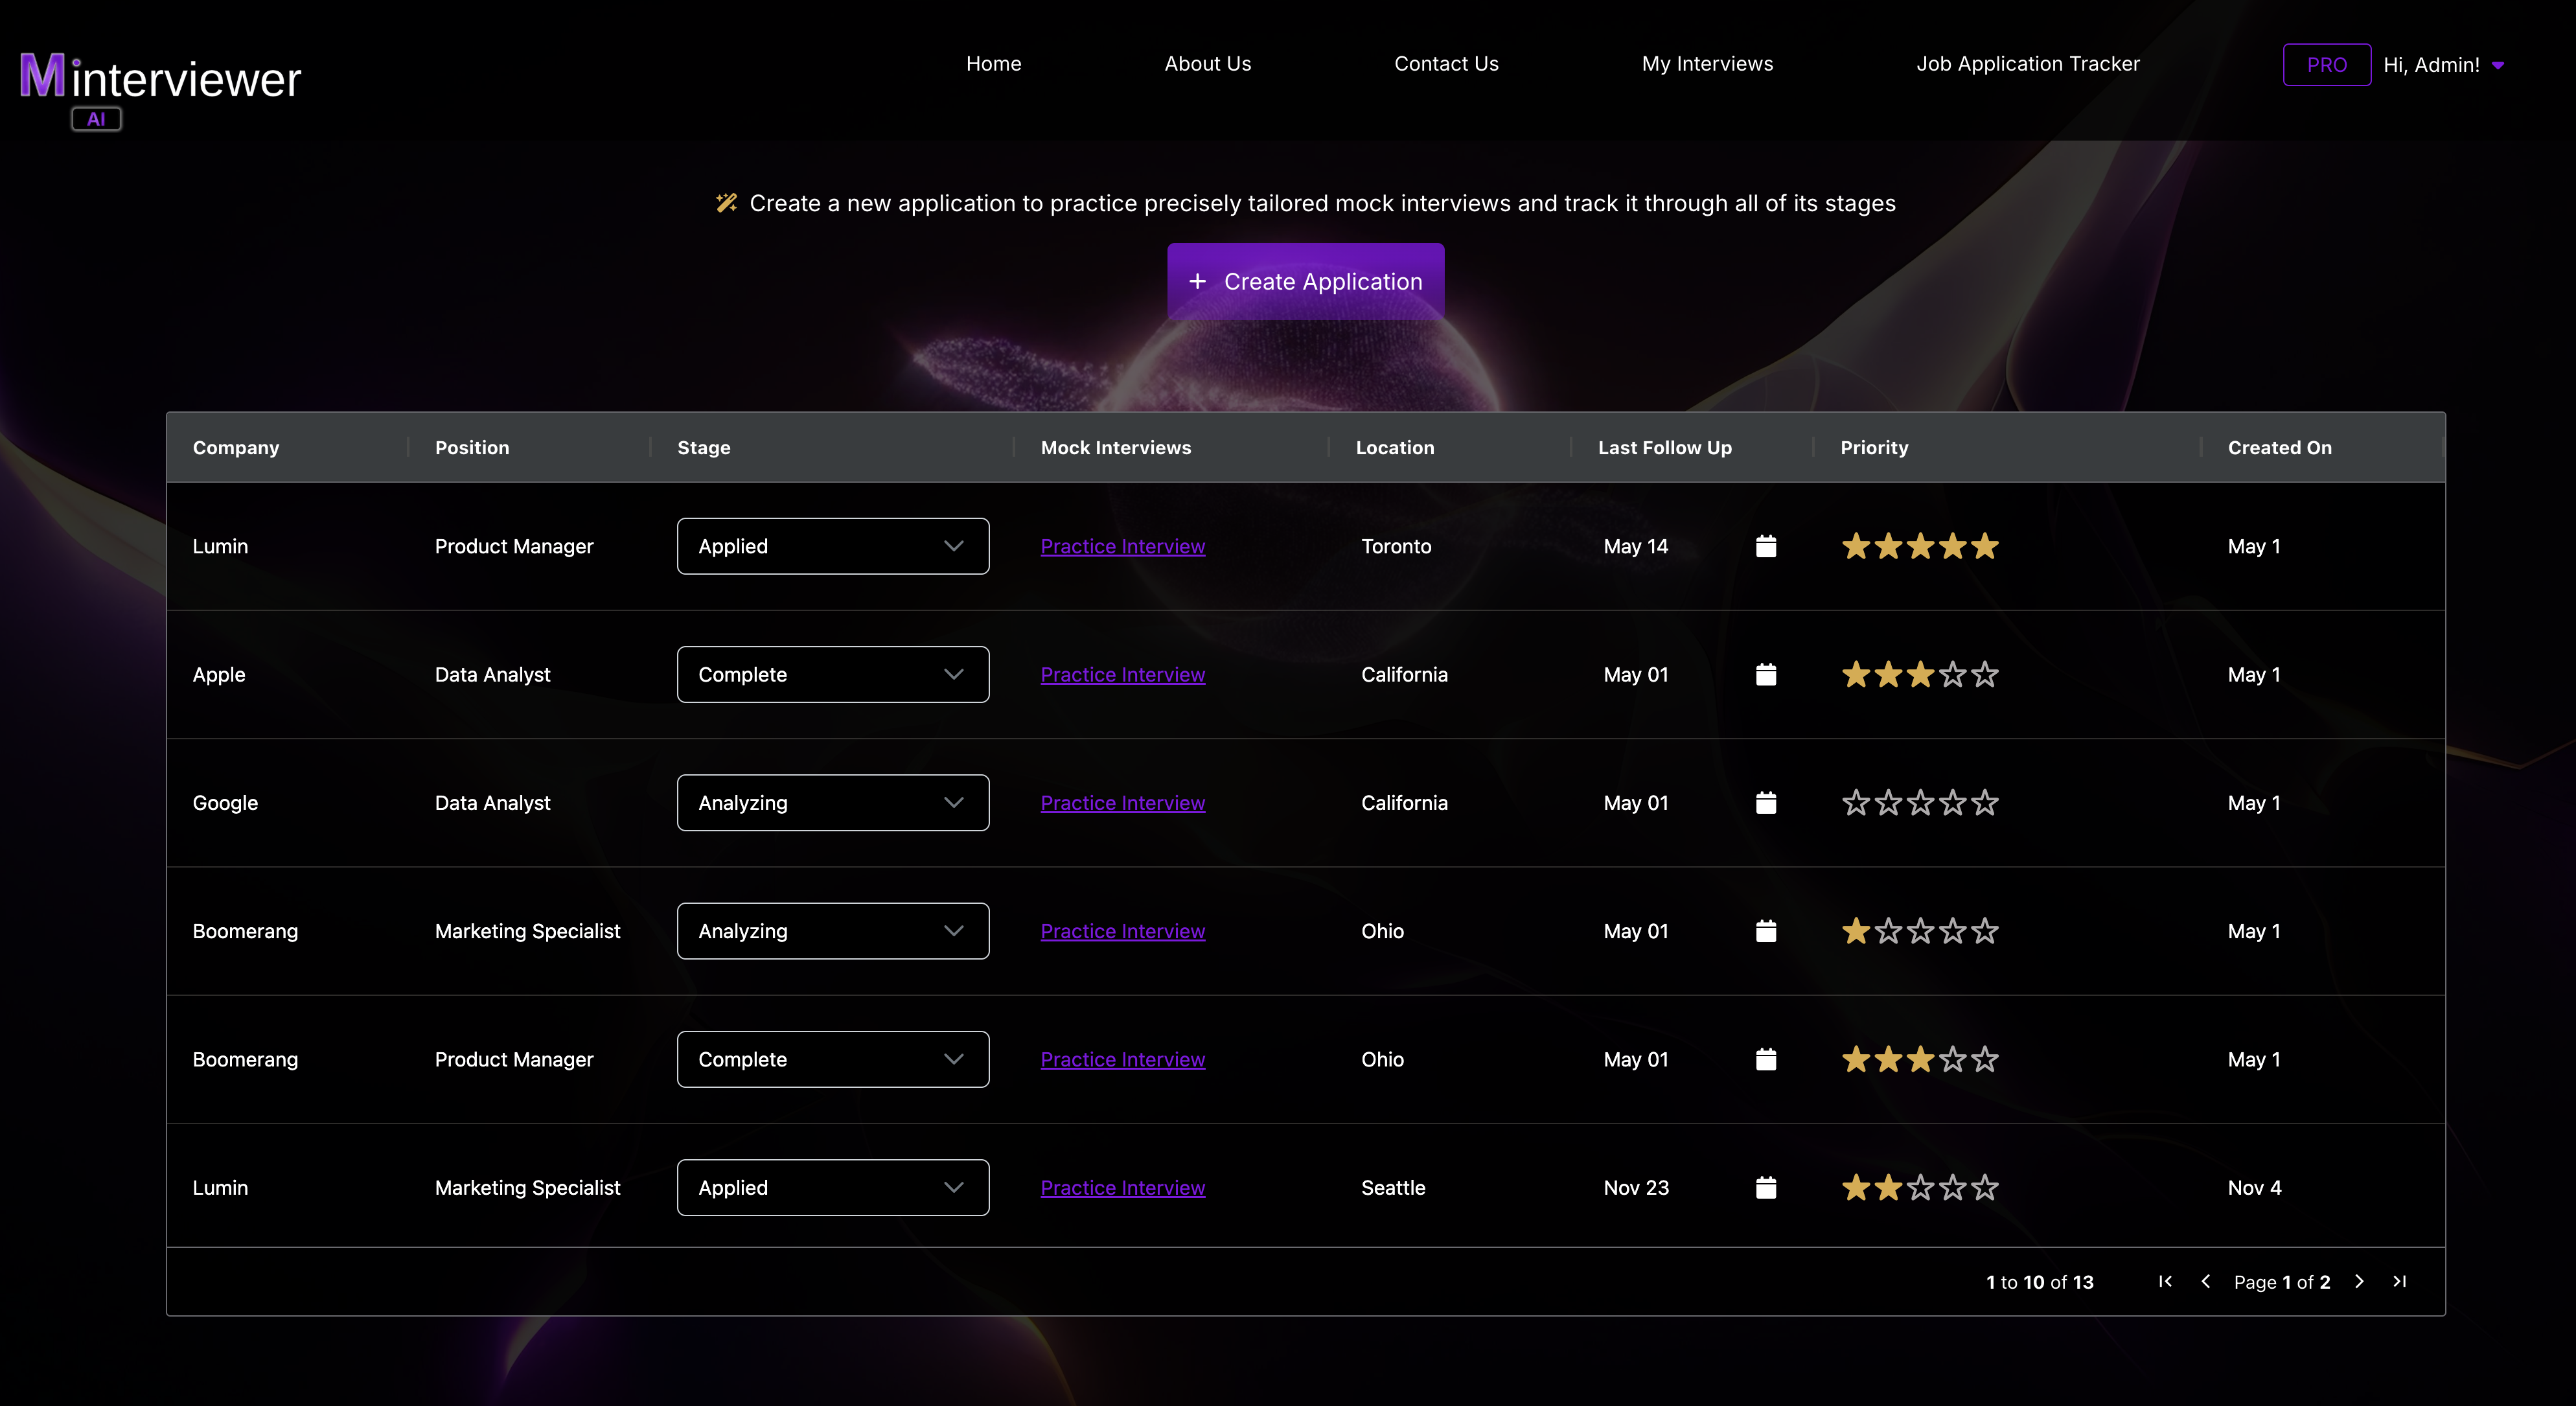2576x1406 pixels.
Task: Click the calendar icon in the Apple row
Action: click(1766, 674)
